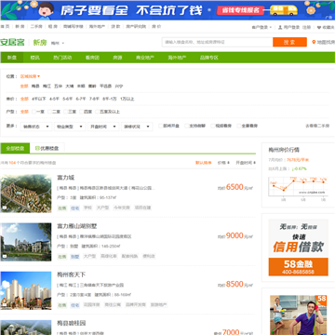Filter price by 5-6千
This screenshot has height=335, width=335.
point(68,99)
